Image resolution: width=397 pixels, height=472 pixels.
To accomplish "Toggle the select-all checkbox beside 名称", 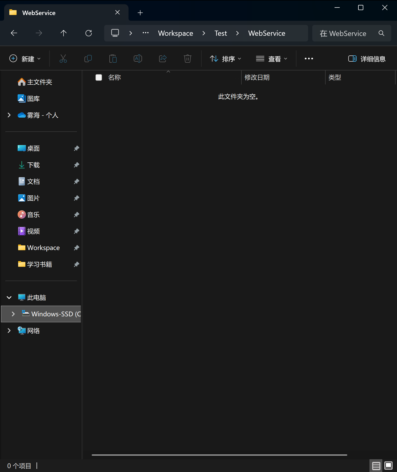I will click(99, 77).
